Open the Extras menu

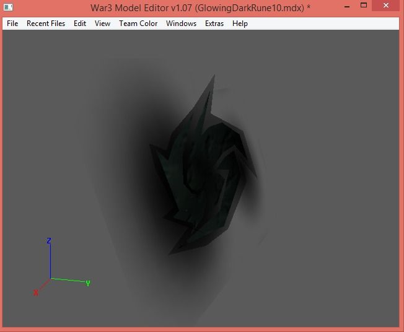point(214,24)
